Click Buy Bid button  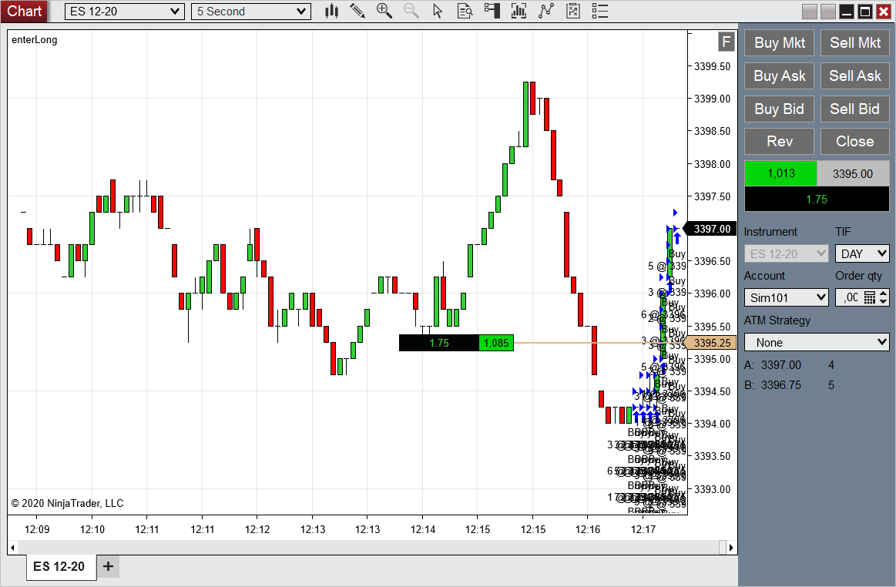point(780,109)
